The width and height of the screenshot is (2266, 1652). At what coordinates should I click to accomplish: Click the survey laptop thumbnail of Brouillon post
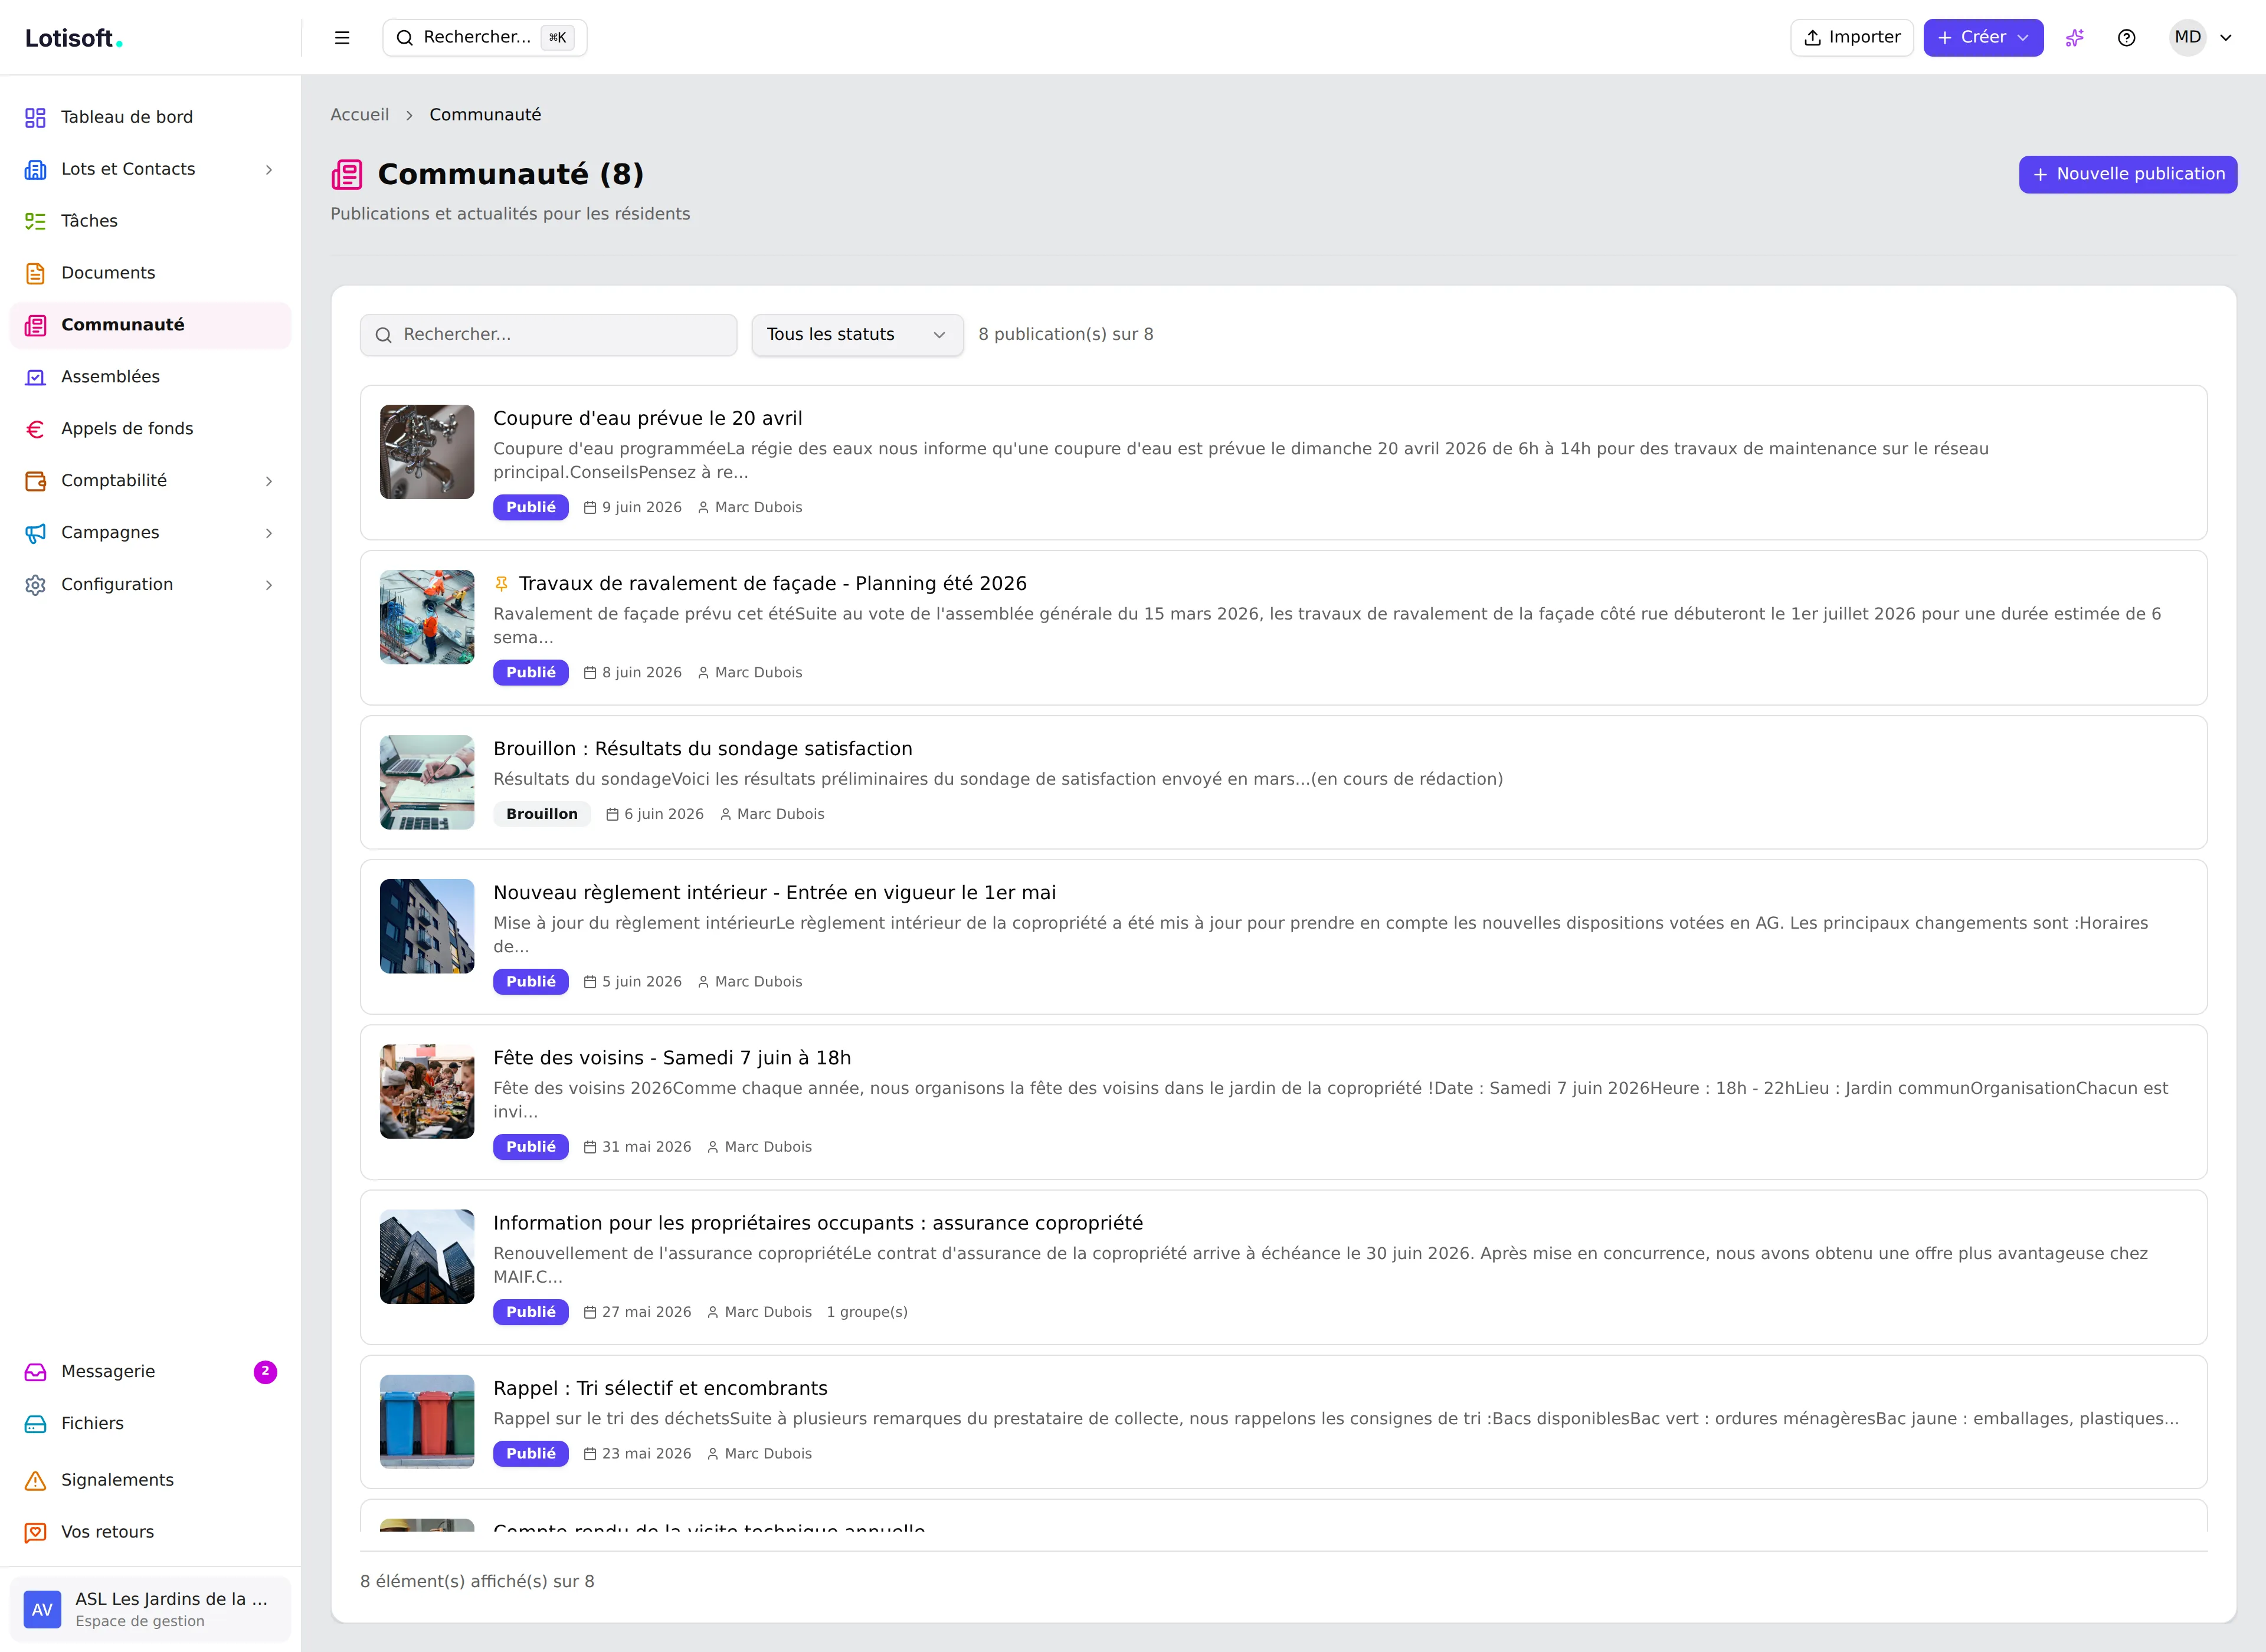427,782
